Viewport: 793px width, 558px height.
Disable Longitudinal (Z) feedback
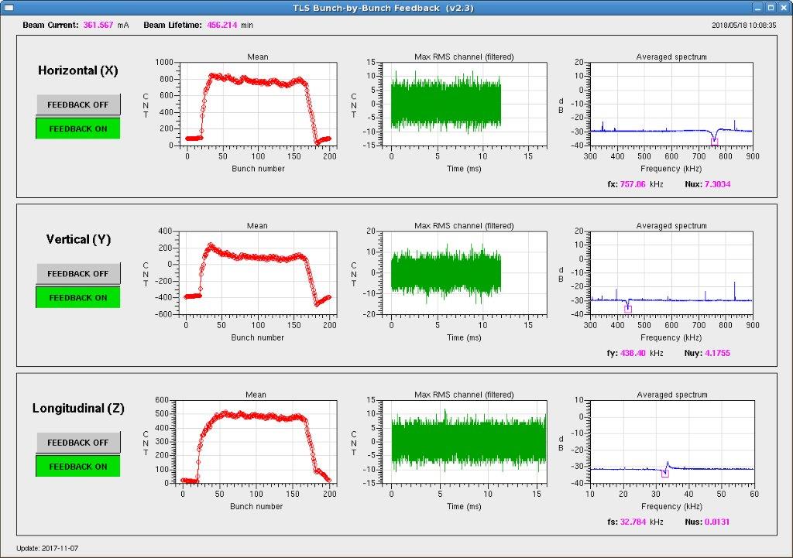[x=78, y=443]
